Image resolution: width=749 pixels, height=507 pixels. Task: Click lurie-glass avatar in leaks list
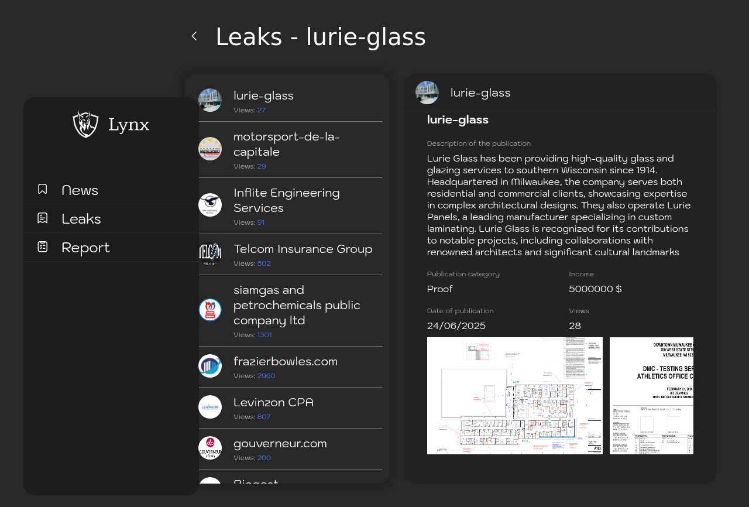pos(210,100)
